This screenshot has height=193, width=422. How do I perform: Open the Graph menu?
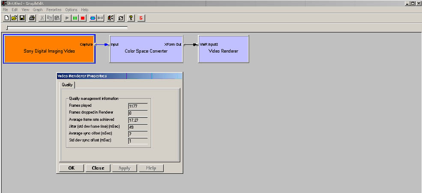(38, 9)
